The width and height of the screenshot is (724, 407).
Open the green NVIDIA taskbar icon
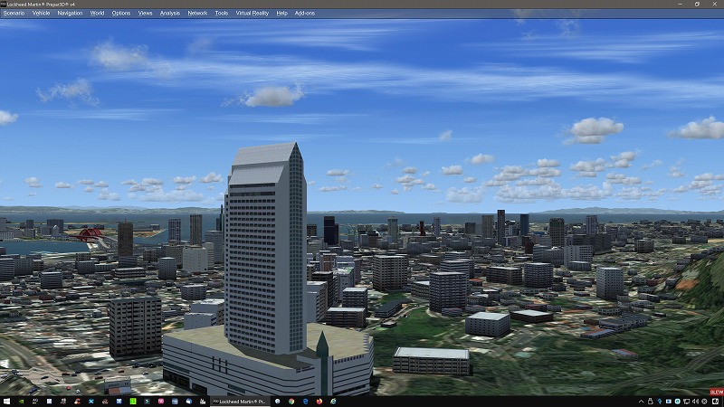(21, 402)
